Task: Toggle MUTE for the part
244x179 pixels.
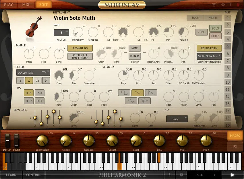Action: (215, 36)
